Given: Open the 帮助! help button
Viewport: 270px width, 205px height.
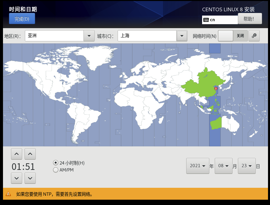Looking at the screenshot, I should (250, 19).
